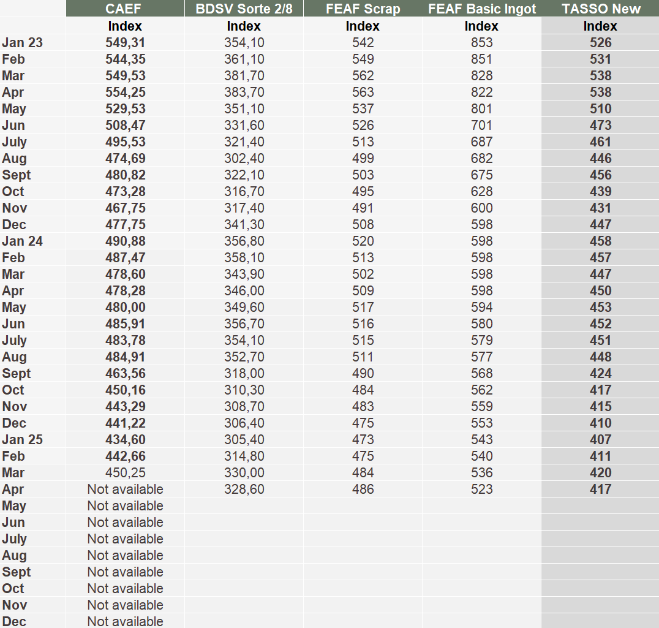Click the Basic Ingot cell 701
The width and height of the screenshot is (659, 628).
(x=481, y=125)
